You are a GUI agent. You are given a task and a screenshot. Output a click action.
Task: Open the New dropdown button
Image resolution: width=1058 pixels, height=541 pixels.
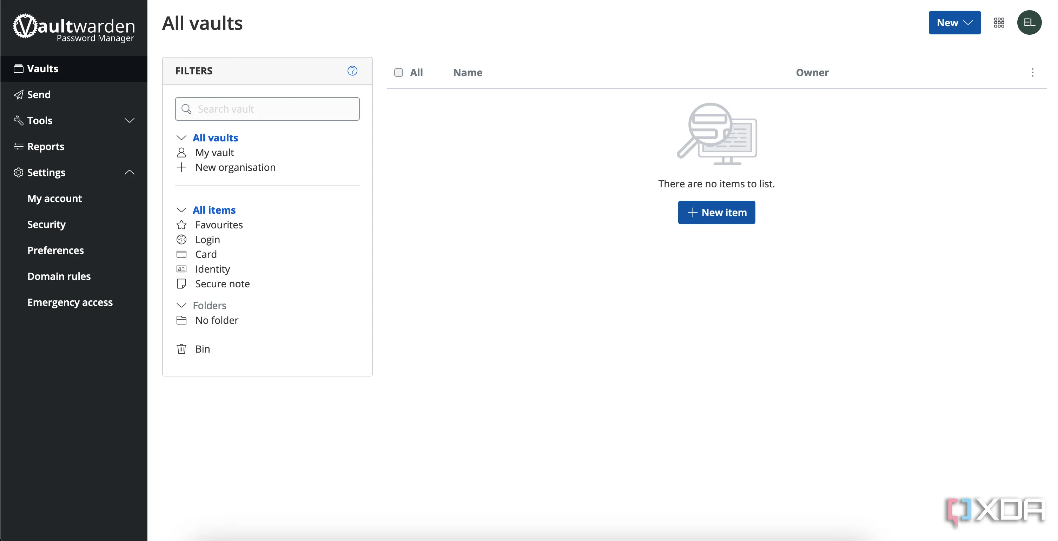(x=954, y=23)
